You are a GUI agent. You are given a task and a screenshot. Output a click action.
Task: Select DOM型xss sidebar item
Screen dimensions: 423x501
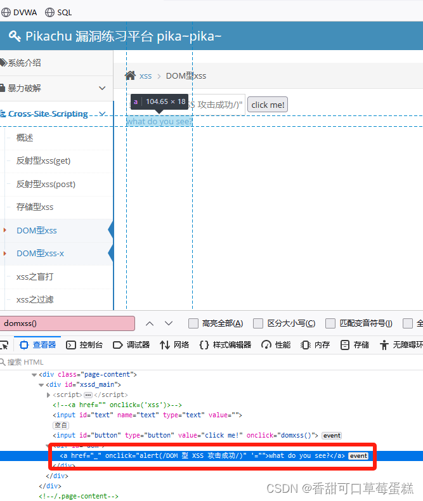(x=37, y=230)
